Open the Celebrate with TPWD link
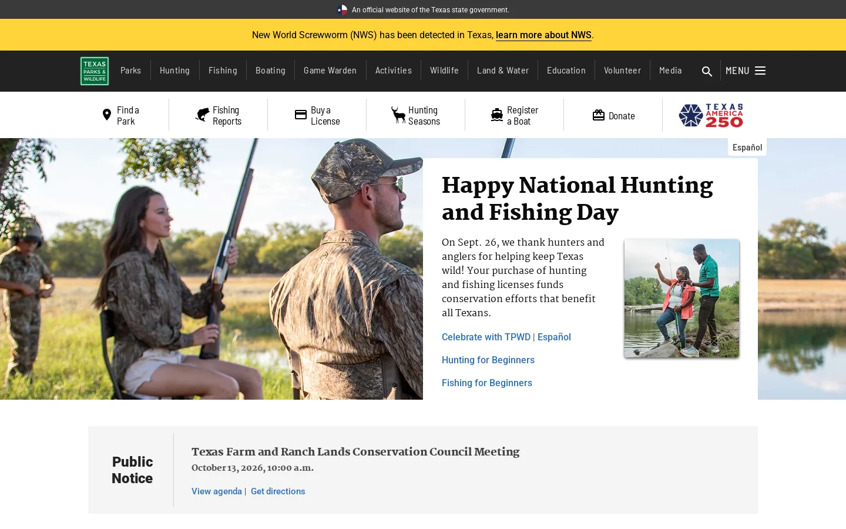The width and height of the screenshot is (846, 529). coord(486,337)
